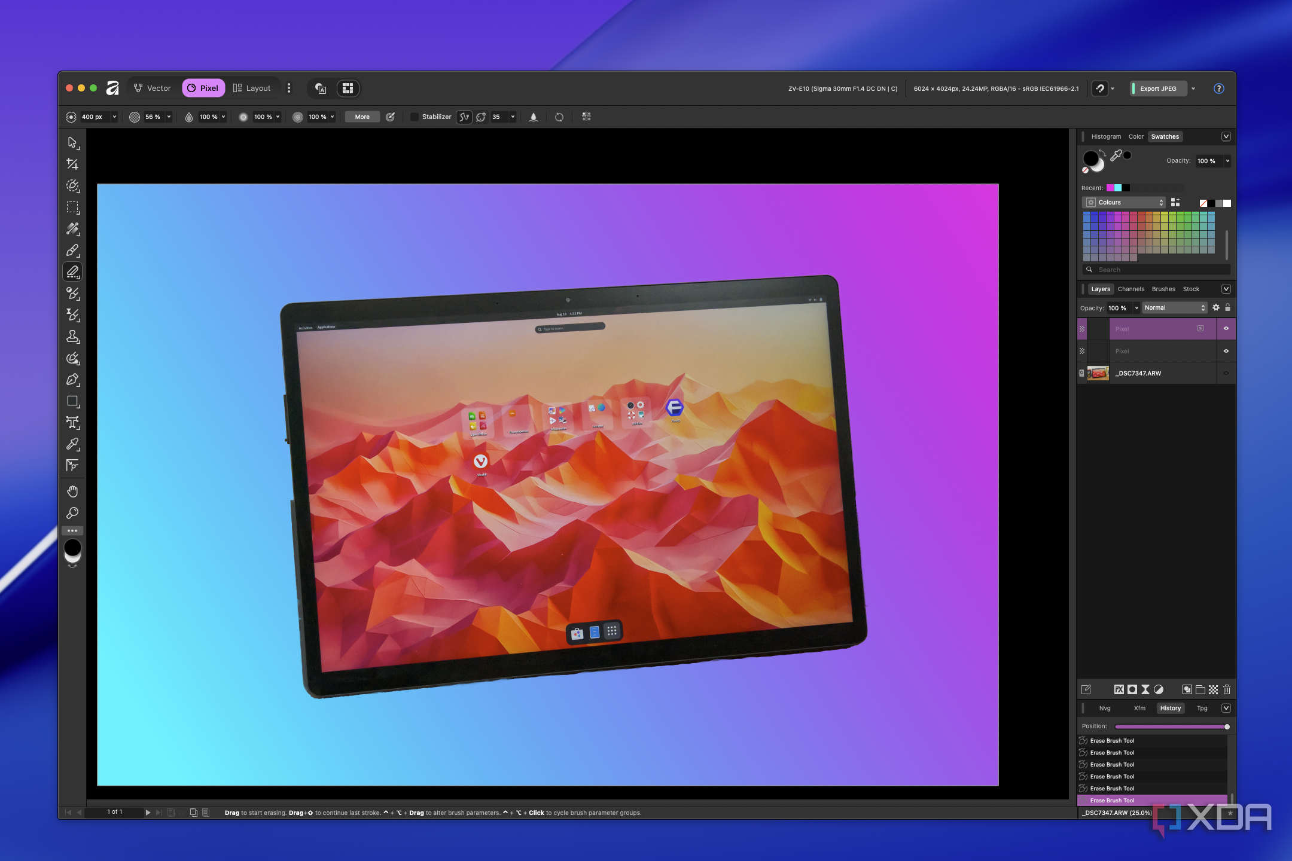
Task: Activate the Hand view tool
Action: coord(72,491)
